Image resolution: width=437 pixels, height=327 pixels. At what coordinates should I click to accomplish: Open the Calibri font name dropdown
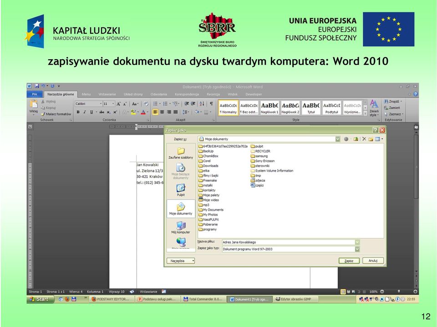pos(101,104)
